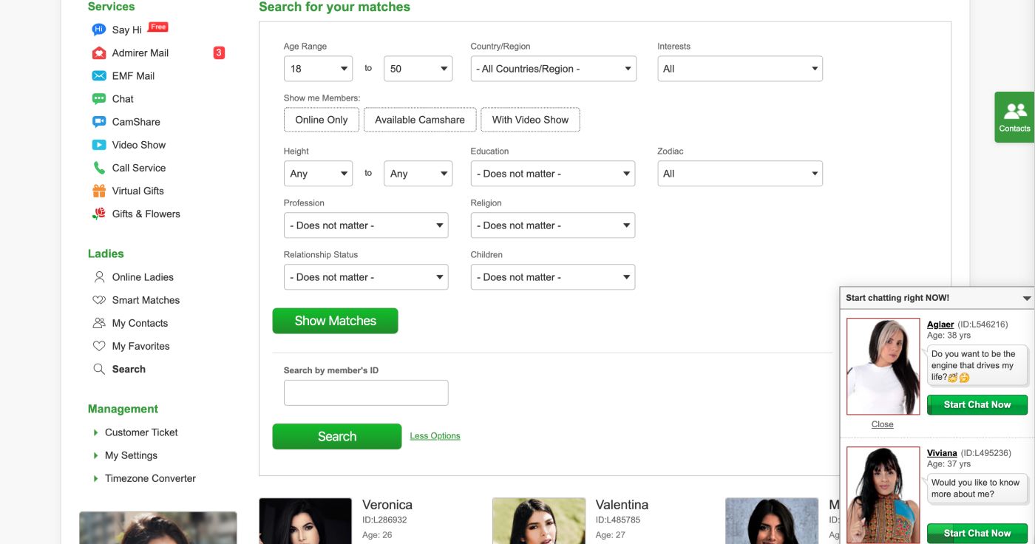Open Veronica's profile photo

[305, 521]
